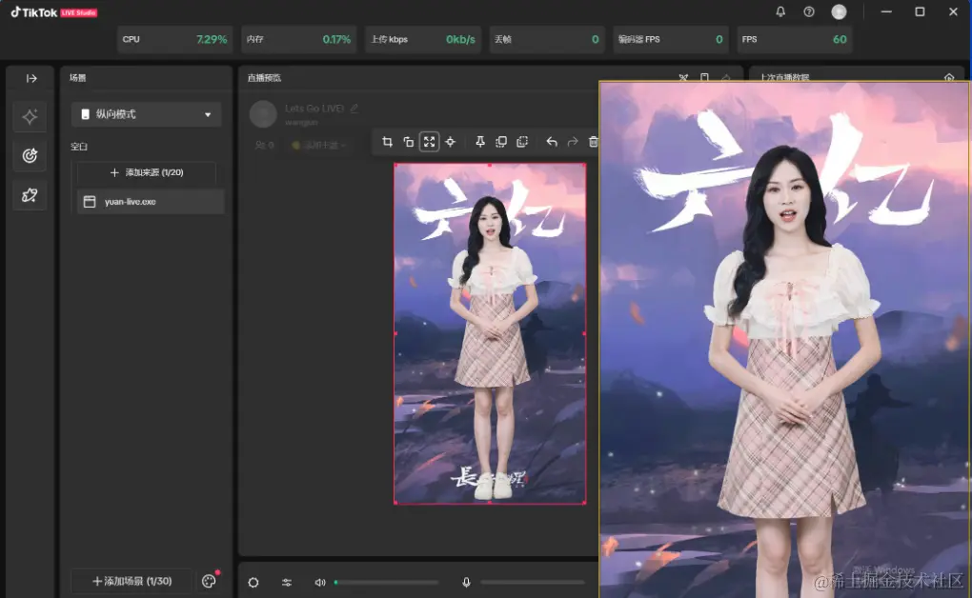The height and width of the screenshot is (598, 972).
Task: Click the 内存 0.17% memory stat
Action: tap(299, 39)
